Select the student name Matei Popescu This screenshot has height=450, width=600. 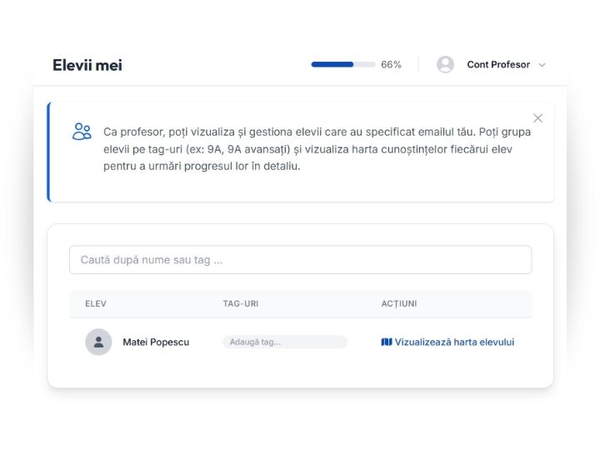156,342
